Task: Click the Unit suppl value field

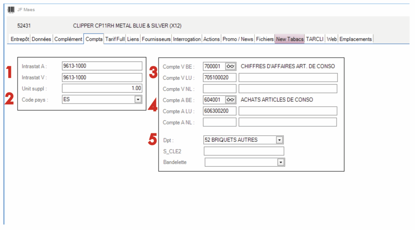Action: click(102, 88)
